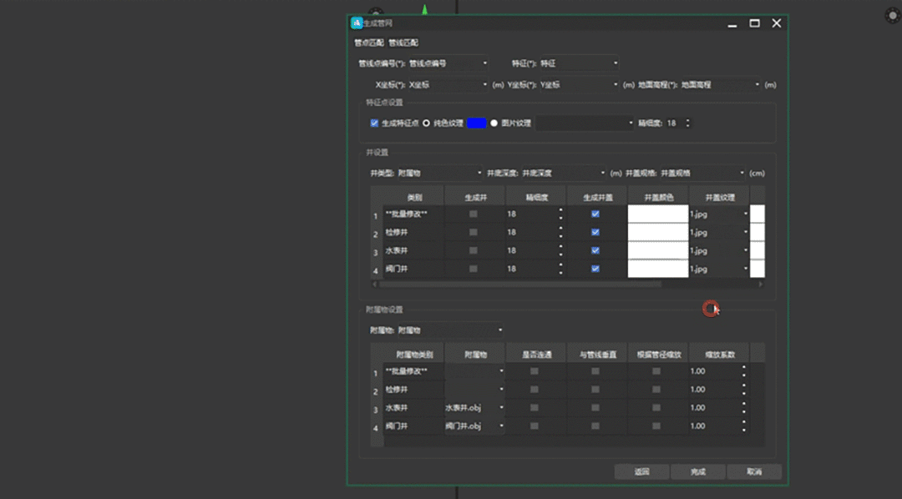The height and width of the screenshot is (499, 902).
Task: Open the 地面高程 dropdown
Action: click(x=720, y=84)
